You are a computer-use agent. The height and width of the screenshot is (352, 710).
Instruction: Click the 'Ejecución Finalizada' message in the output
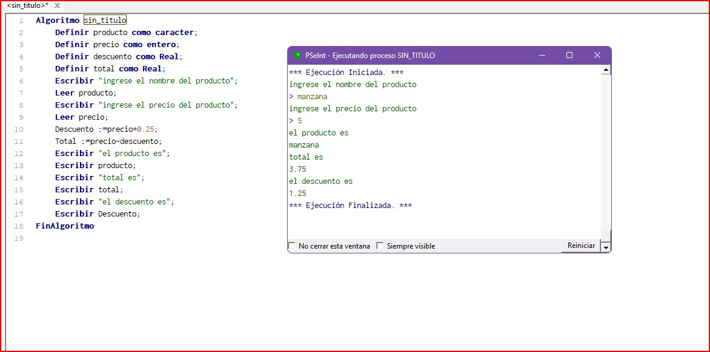351,206
